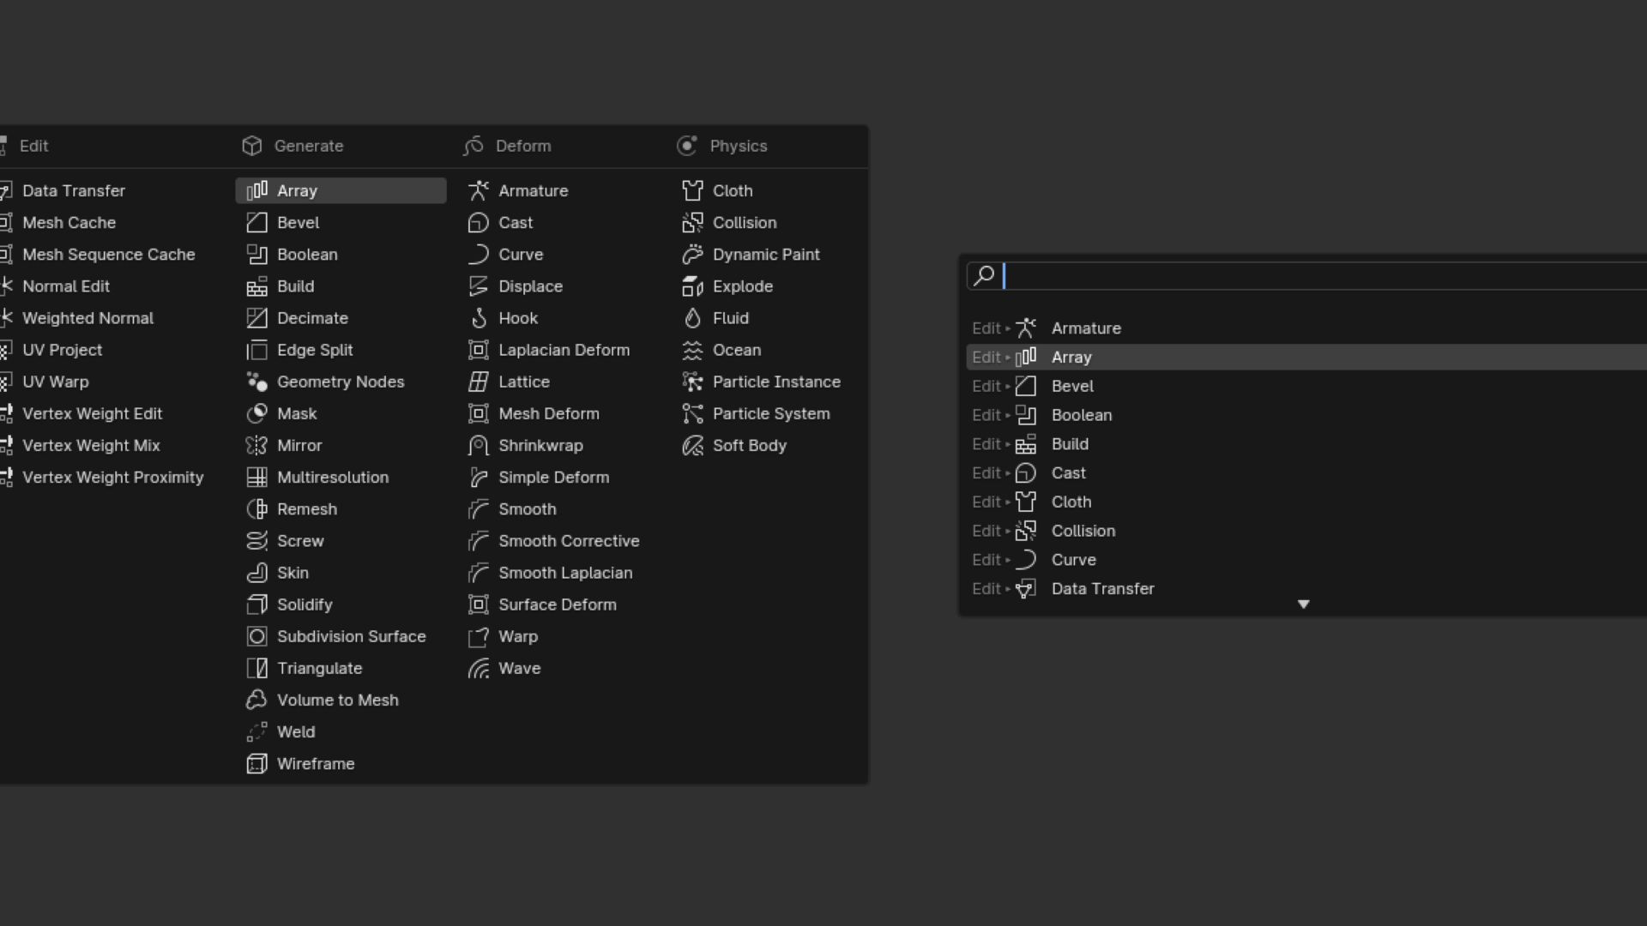Select Displace in the Deform column

(560, 286)
